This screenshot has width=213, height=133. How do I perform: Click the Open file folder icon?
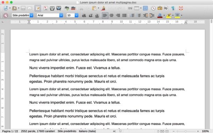click(x=14, y=8)
